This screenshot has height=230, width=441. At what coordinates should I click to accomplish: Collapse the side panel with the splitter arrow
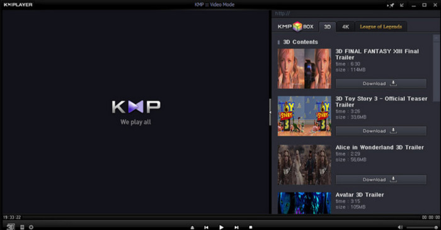pos(270,112)
